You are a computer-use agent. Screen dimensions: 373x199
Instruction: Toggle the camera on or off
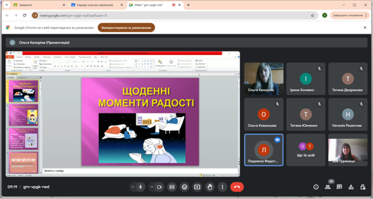159,187
